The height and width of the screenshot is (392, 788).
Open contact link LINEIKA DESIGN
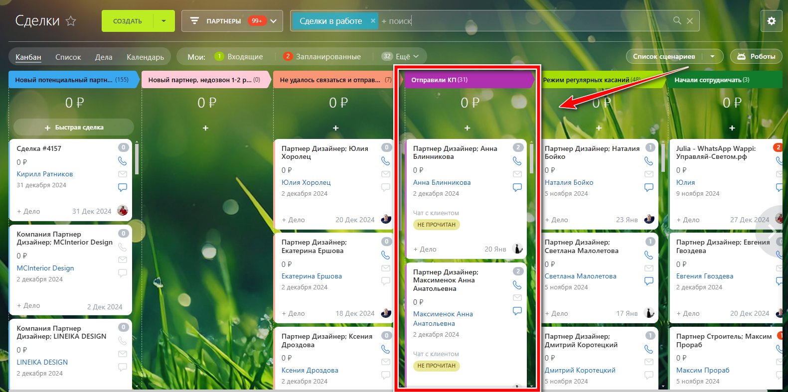click(x=42, y=362)
